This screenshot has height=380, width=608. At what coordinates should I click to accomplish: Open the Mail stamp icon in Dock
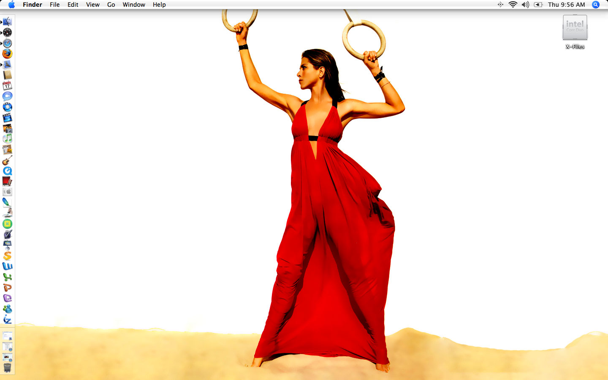tap(7, 64)
